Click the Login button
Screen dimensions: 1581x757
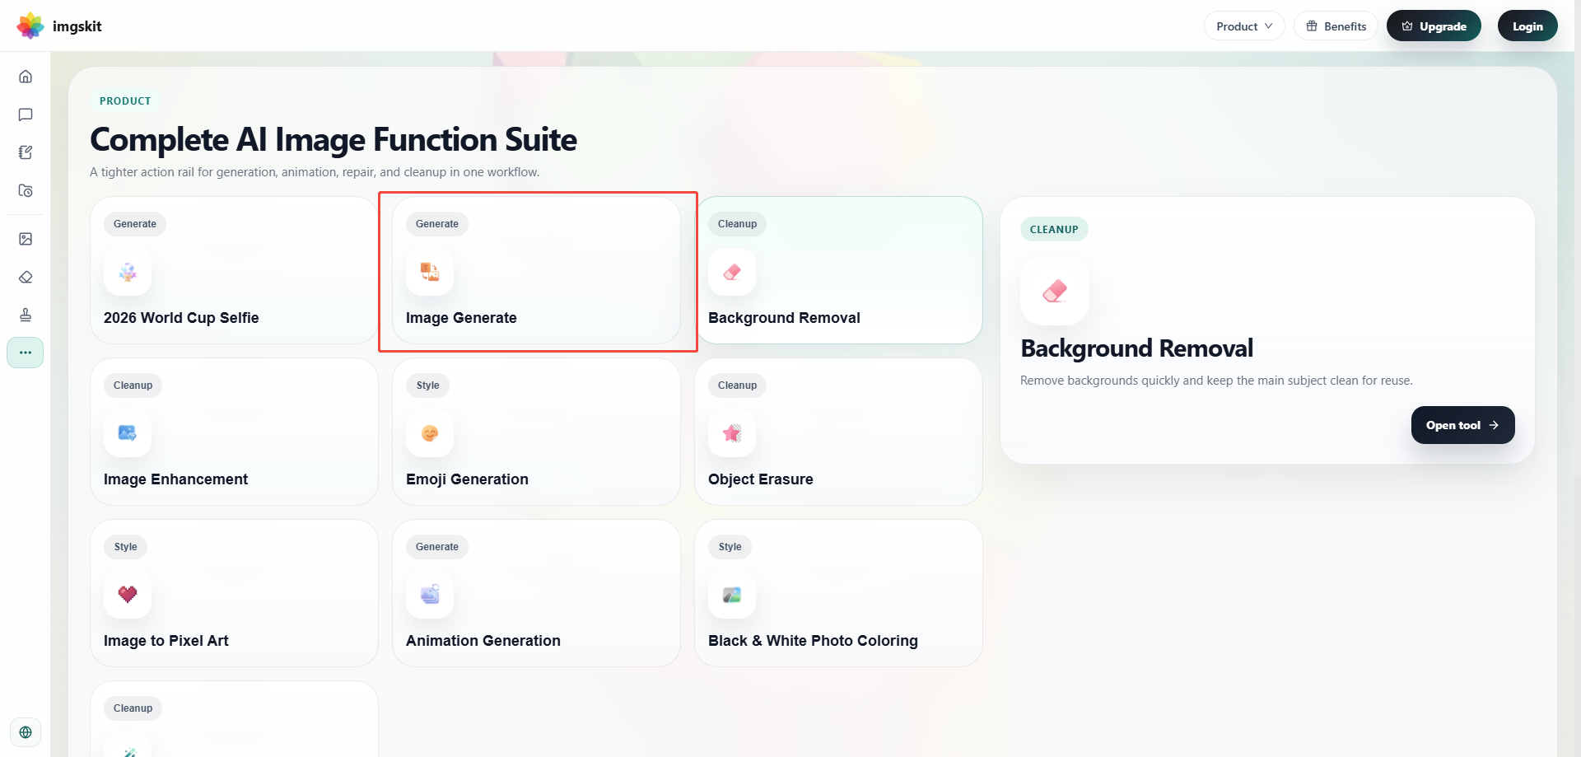[x=1527, y=26]
